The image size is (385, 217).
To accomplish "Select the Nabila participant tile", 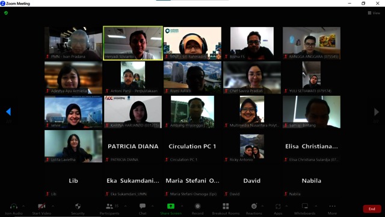I will (x=312, y=181).
